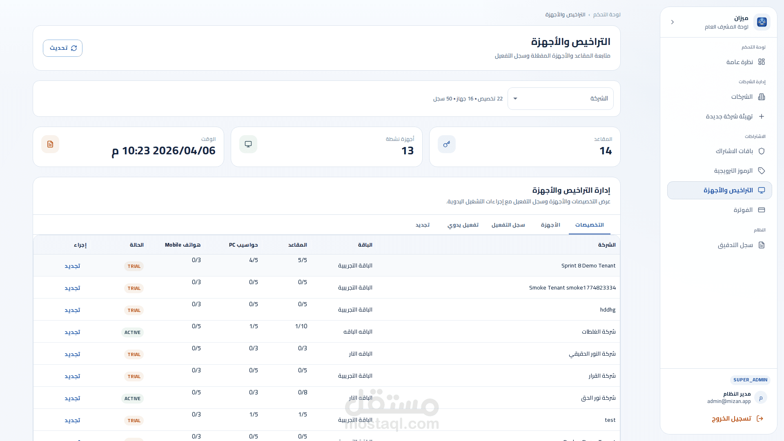This screenshot has height=441, width=784.
Task: Open الفوترة card icon in sidebar
Action: point(761,210)
